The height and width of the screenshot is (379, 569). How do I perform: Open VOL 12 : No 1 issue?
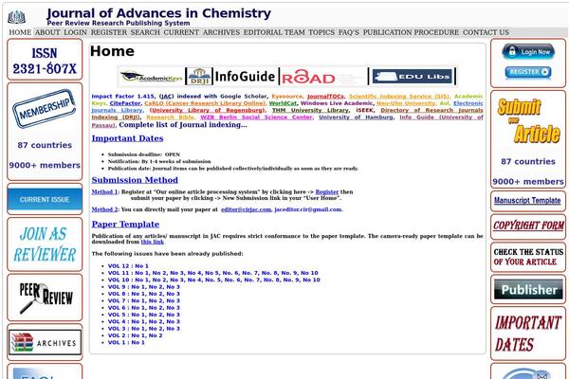[x=128, y=266]
